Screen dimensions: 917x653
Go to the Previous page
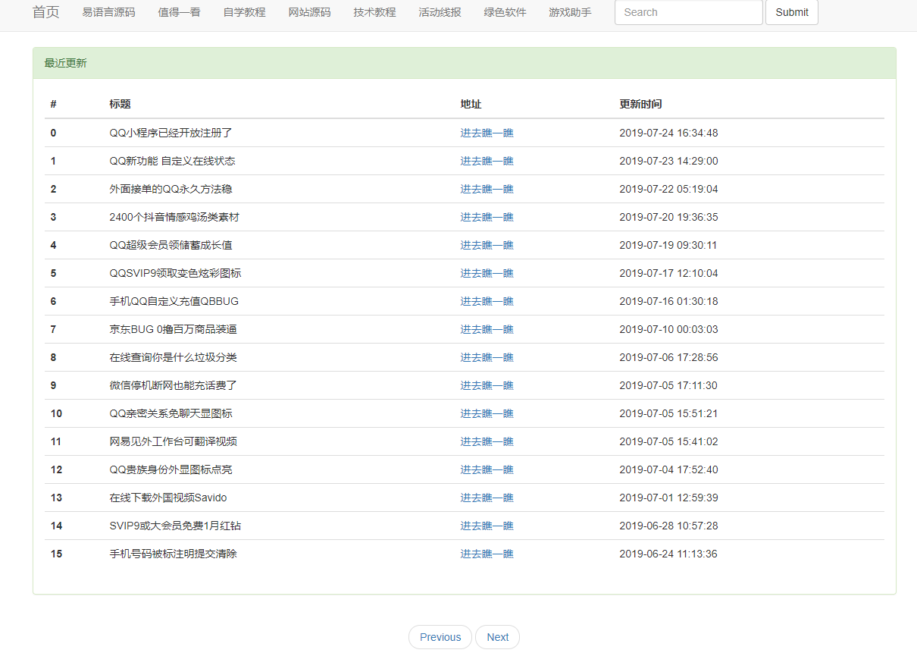(x=440, y=636)
